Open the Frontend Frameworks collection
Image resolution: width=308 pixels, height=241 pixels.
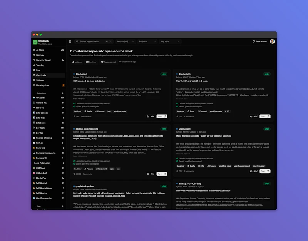click(x=49, y=153)
